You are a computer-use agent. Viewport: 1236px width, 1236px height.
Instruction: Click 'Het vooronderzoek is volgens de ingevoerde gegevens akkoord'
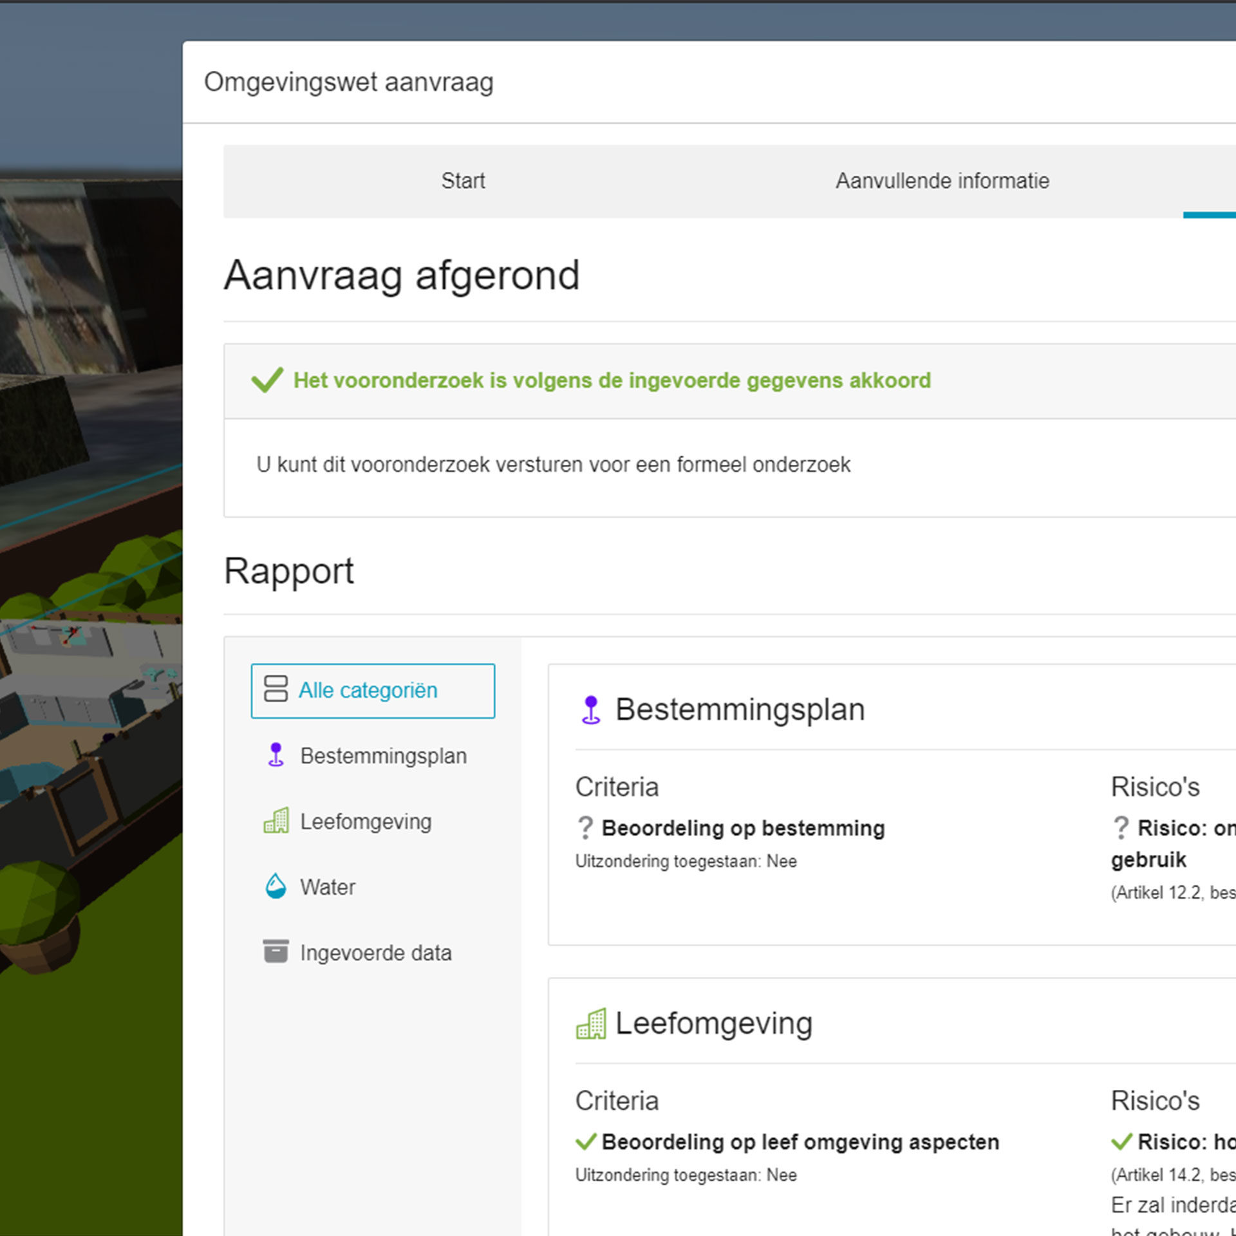612,380
